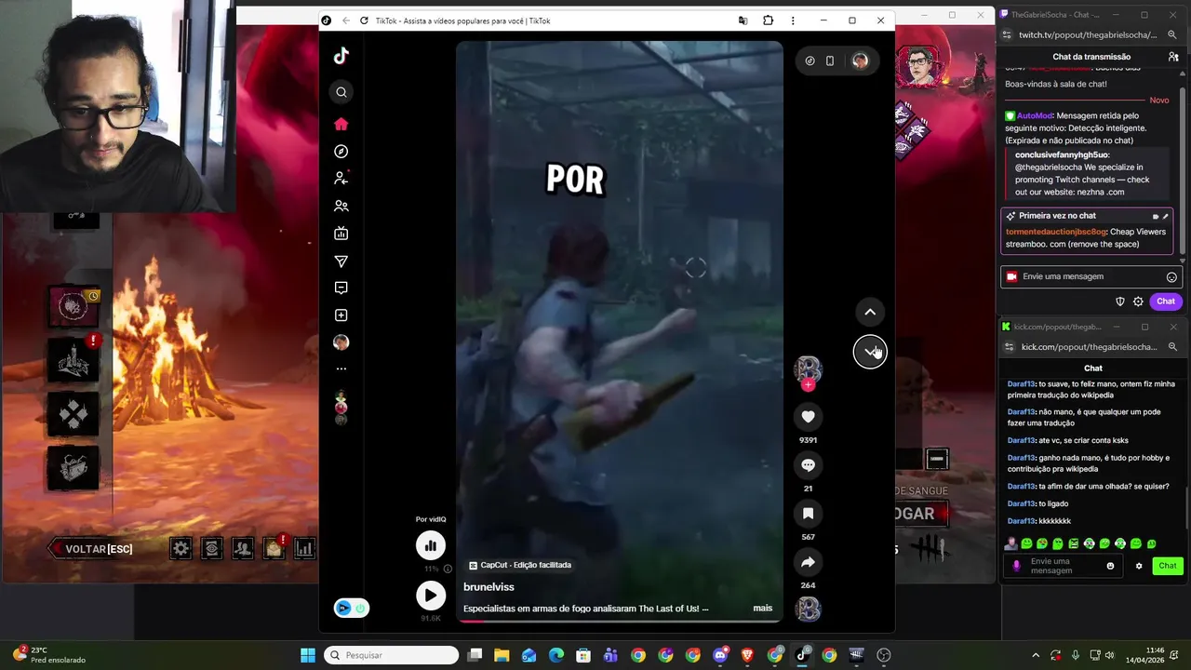The width and height of the screenshot is (1191, 670).
Task: Focus the Twitch 'Envie uma mensagem' field
Action: [1091, 276]
